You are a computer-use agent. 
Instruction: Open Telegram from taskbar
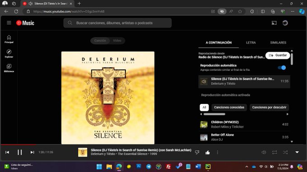(x=149, y=167)
